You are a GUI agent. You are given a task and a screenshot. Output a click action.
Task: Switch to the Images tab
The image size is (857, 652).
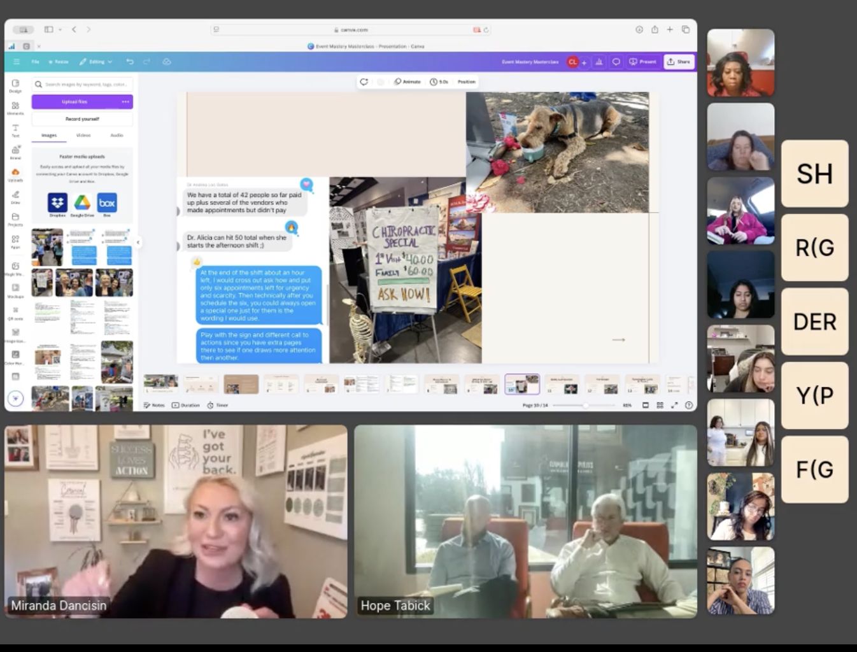[49, 136]
